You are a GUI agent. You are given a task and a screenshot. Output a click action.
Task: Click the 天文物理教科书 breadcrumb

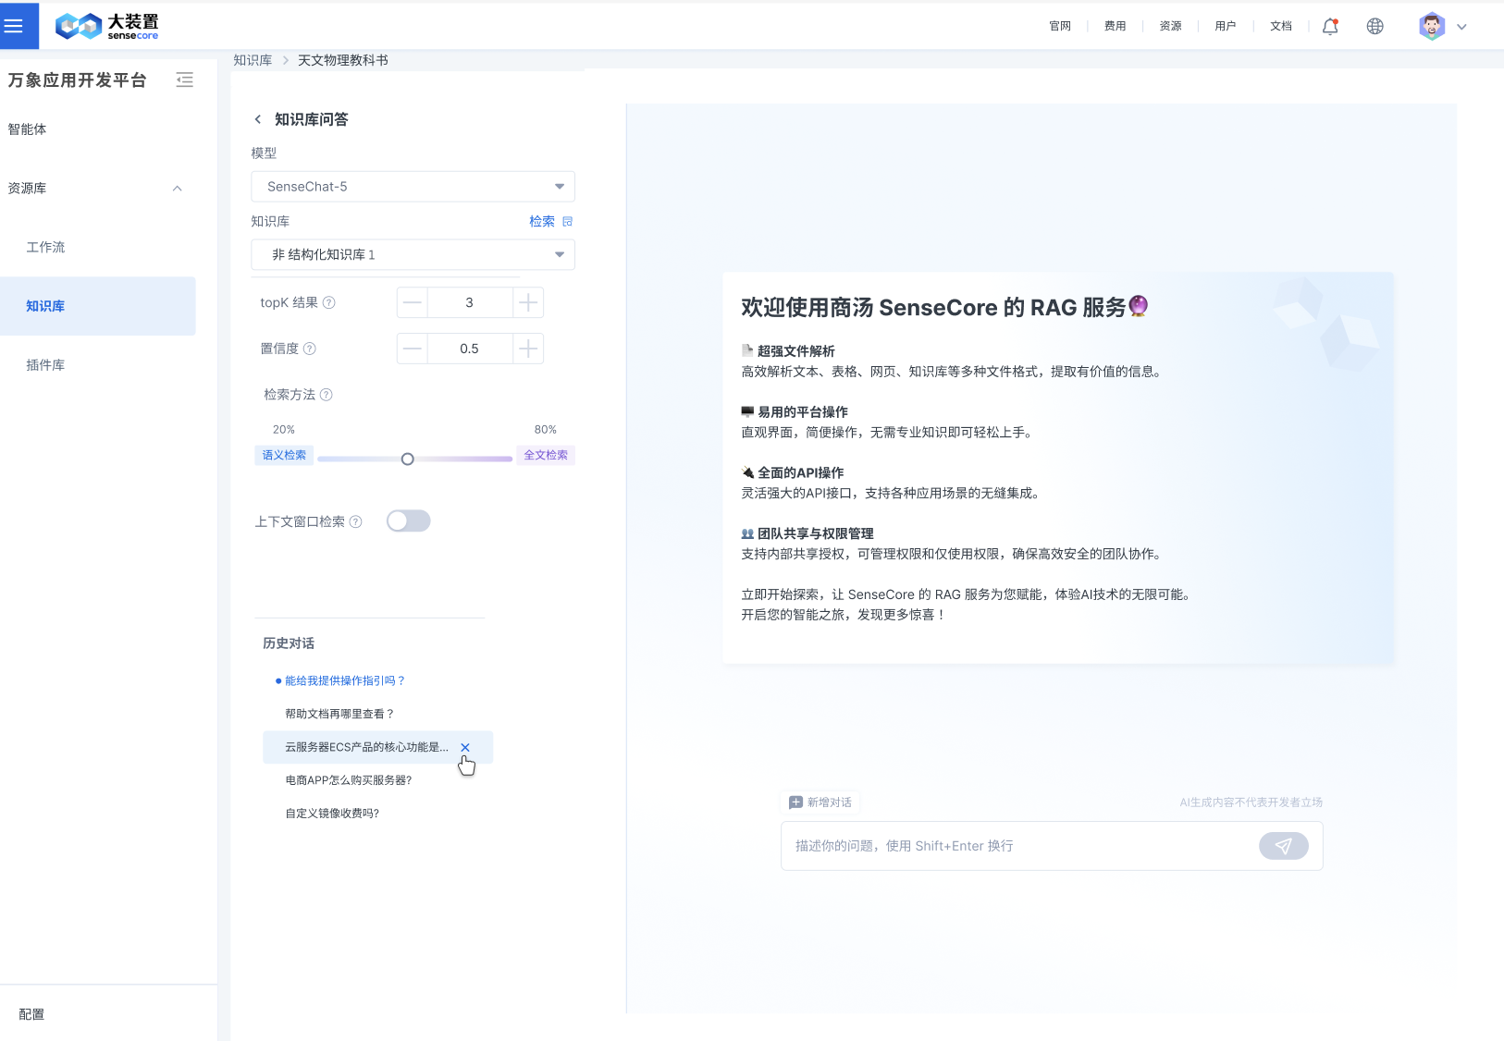click(x=343, y=60)
